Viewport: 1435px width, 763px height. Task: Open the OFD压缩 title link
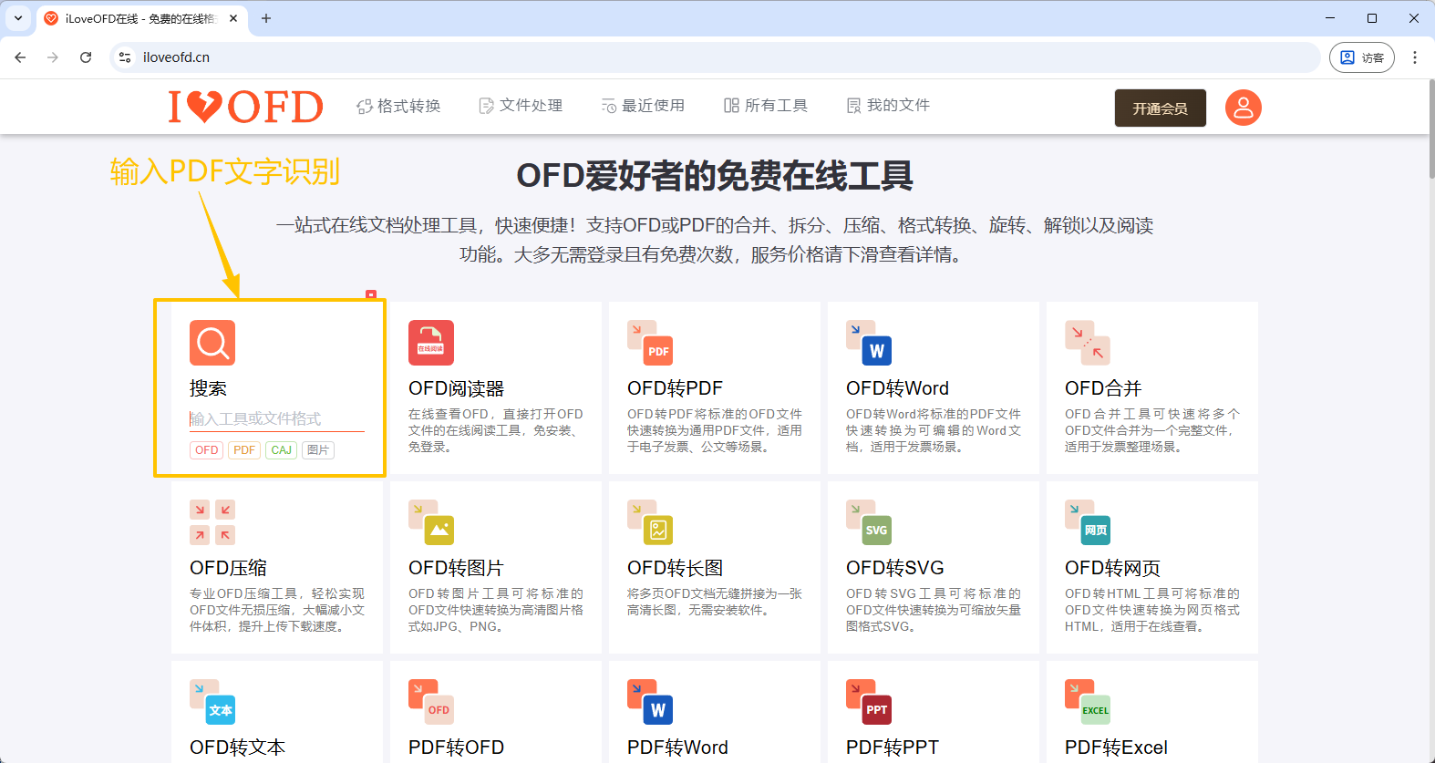pos(229,568)
